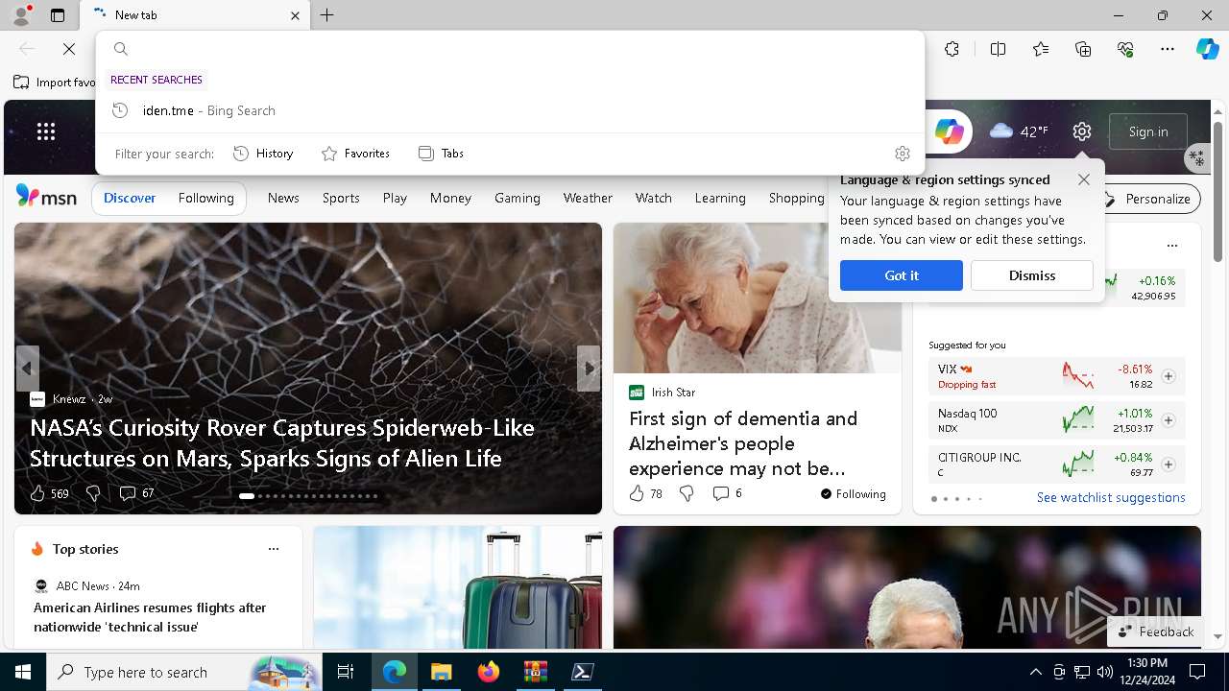
Task: Show previous carousel story
Action: pyautogui.click(x=28, y=369)
